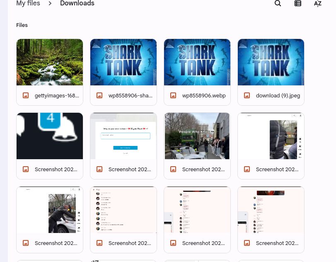Click file icon under bell screenshot thumbnail
Screen dimensions: 336x262
click(26, 169)
